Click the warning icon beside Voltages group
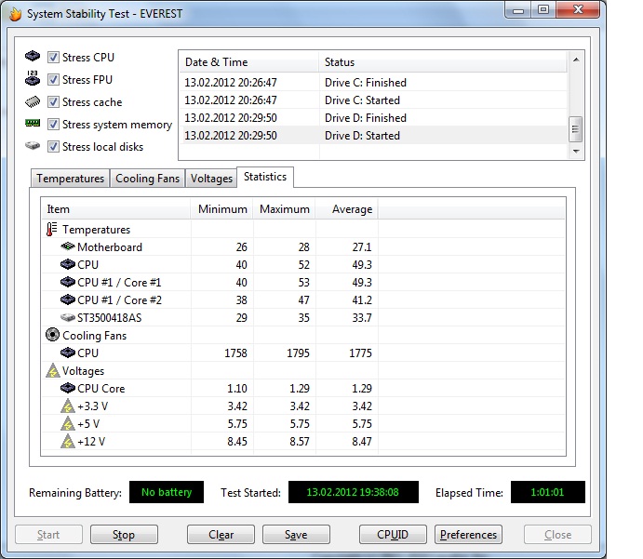 point(52,371)
